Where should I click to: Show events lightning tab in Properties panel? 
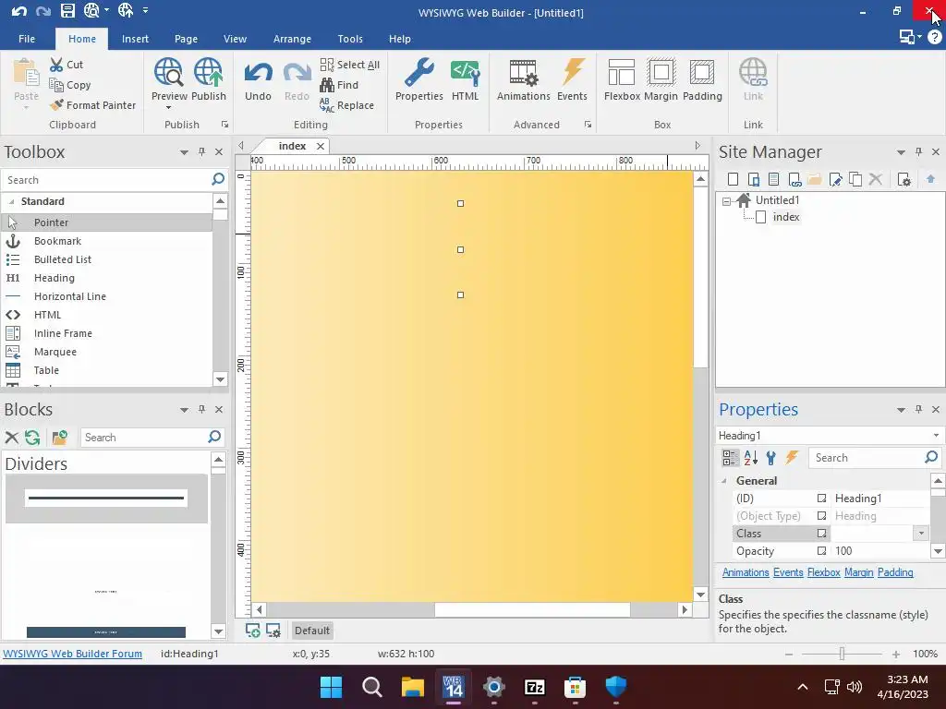[792, 458]
